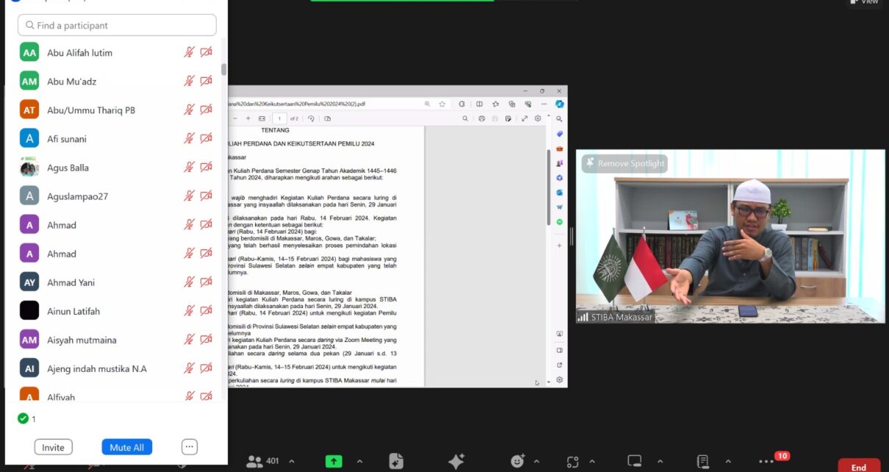
Task: Toggle the microphone for Abu Alifah lutim
Action: point(189,52)
